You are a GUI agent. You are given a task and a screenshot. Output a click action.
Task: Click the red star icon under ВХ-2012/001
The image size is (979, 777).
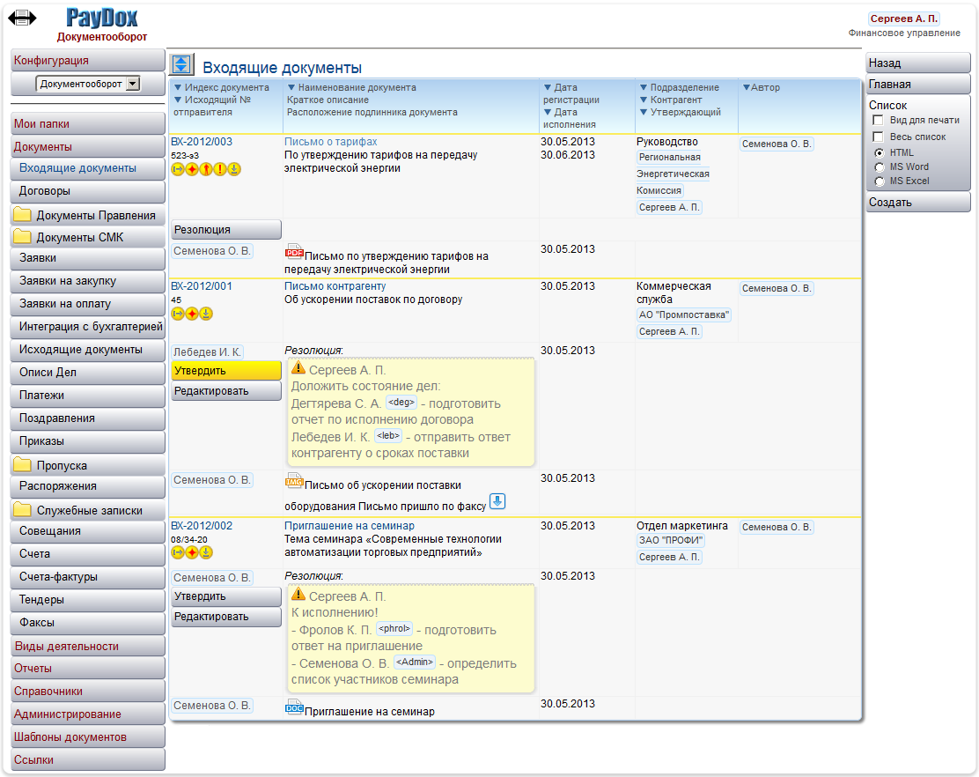click(x=192, y=314)
